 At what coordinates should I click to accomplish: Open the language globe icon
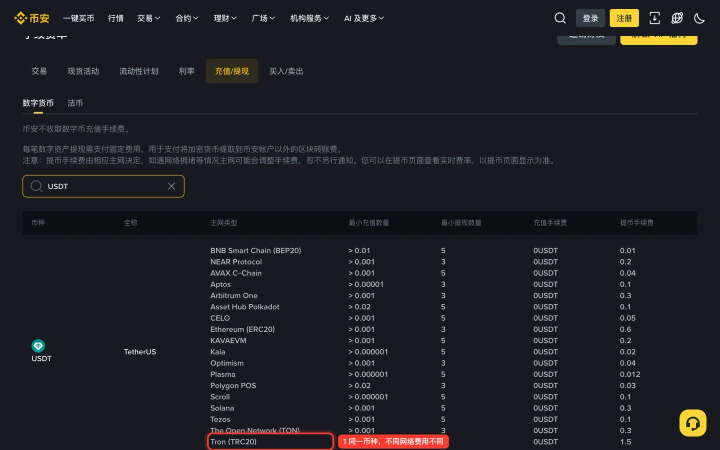(x=677, y=18)
